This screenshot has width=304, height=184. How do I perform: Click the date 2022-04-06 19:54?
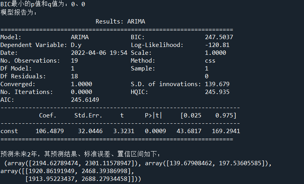99,53
